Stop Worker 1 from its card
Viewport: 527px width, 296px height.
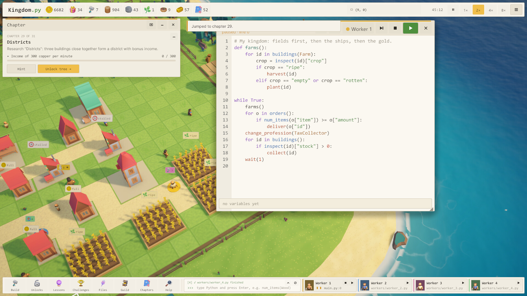(346, 283)
